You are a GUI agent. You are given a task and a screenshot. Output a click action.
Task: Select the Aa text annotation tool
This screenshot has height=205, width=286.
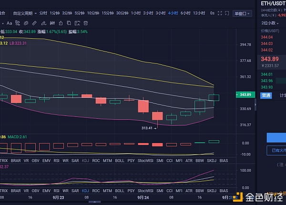10,23
